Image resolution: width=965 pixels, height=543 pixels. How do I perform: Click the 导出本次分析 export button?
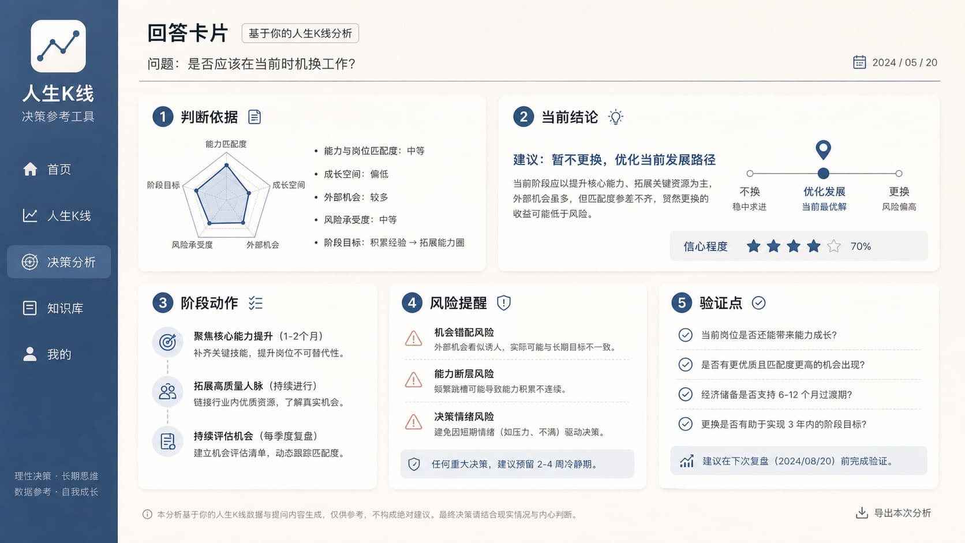pos(893,513)
